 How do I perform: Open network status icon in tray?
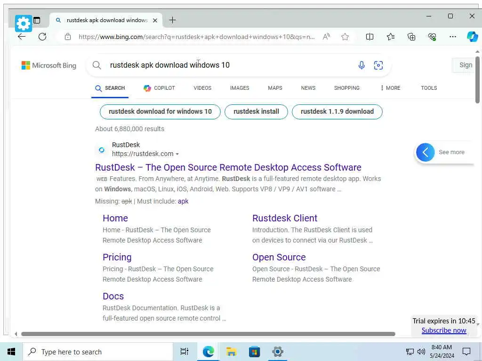(410, 352)
